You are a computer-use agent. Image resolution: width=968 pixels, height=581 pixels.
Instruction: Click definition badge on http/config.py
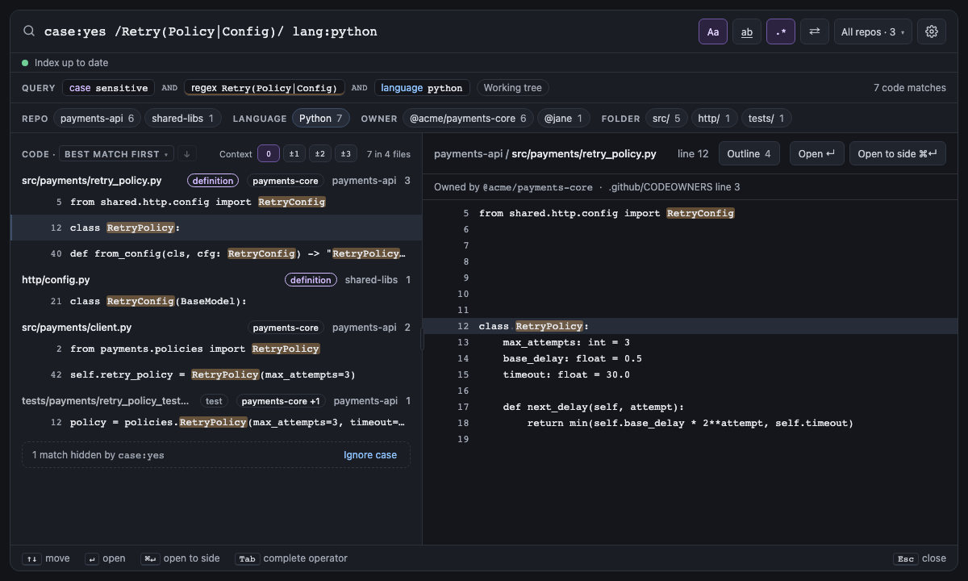tap(311, 280)
